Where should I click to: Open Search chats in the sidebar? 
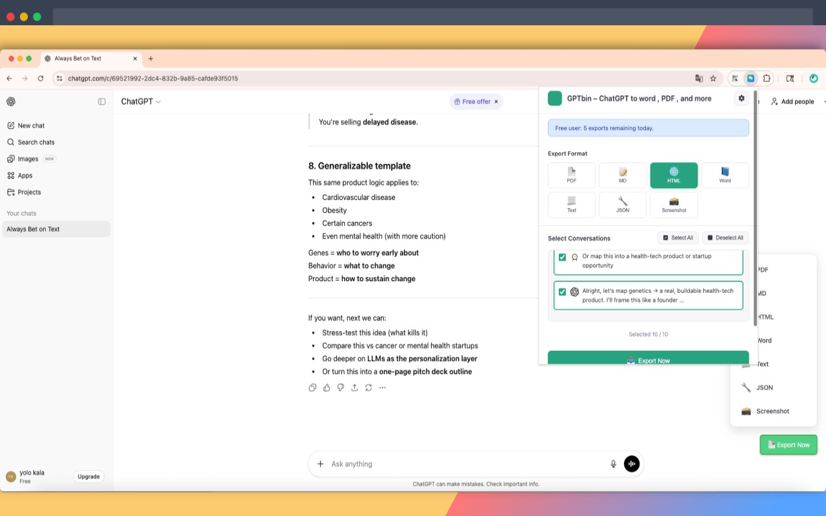(35, 142)
